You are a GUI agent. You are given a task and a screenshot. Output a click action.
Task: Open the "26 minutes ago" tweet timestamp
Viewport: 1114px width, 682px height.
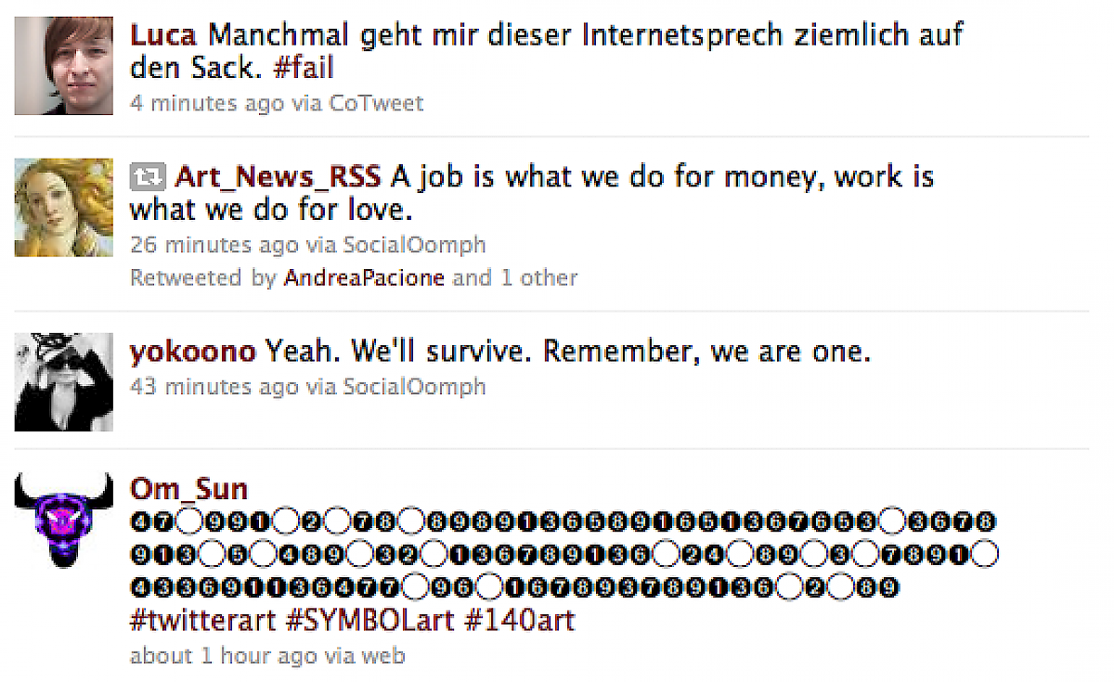214,245
